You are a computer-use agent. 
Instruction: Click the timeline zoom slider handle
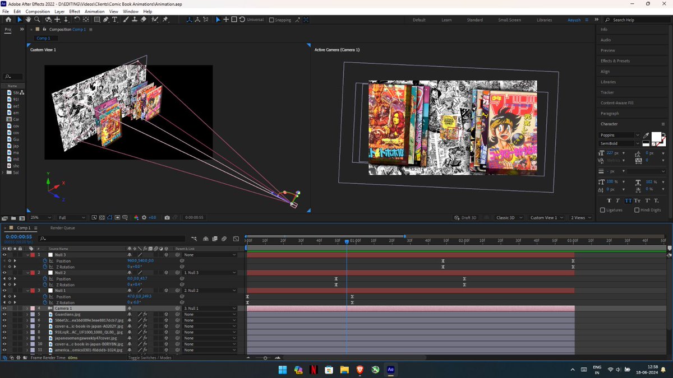(x=265, y=358)
